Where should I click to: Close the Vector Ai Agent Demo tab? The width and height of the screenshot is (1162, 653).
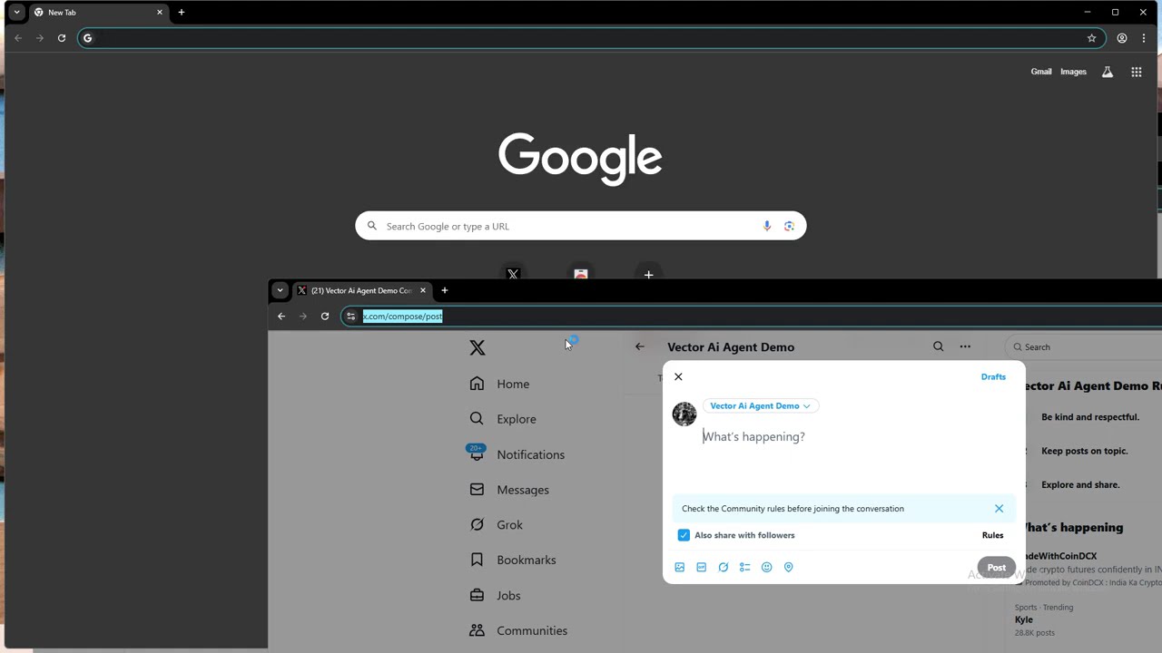[x=422, y=290]
